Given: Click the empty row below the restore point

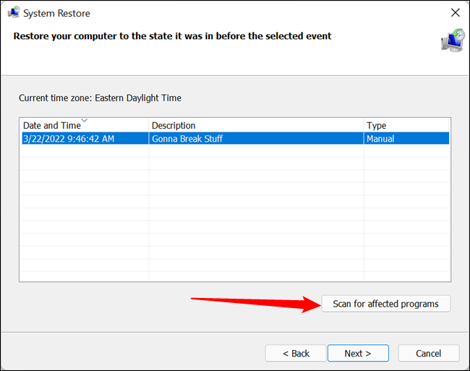Looking at the screenshot, I should click(217, 152).
